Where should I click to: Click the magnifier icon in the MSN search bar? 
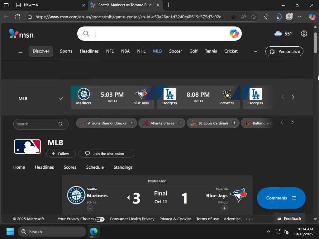pos(86,34)
